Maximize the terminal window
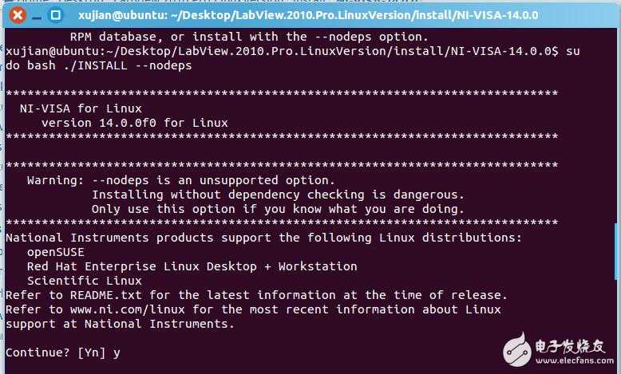Viewport: 621px width, 374px height. (53, 15)
